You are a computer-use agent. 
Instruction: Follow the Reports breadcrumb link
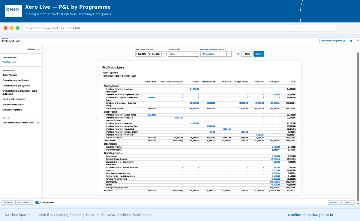pyautogui.click(x=5, y=38)
